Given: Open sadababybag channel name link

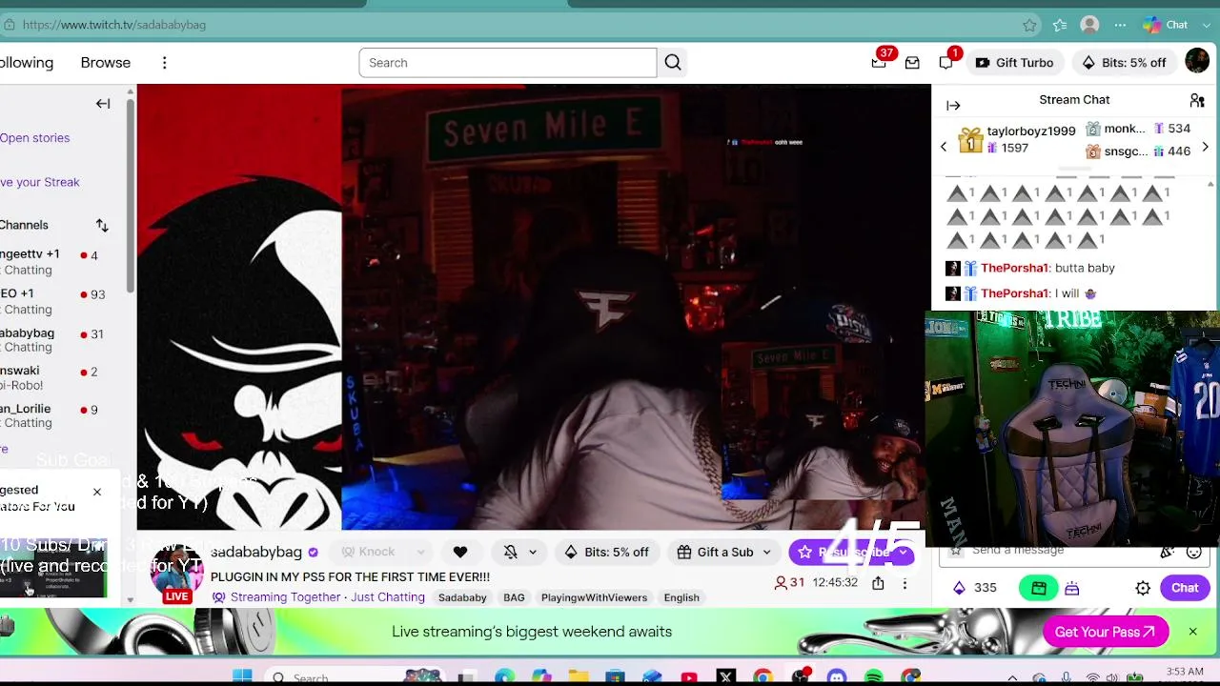Looking at the screenshot, I should [256, 552].
